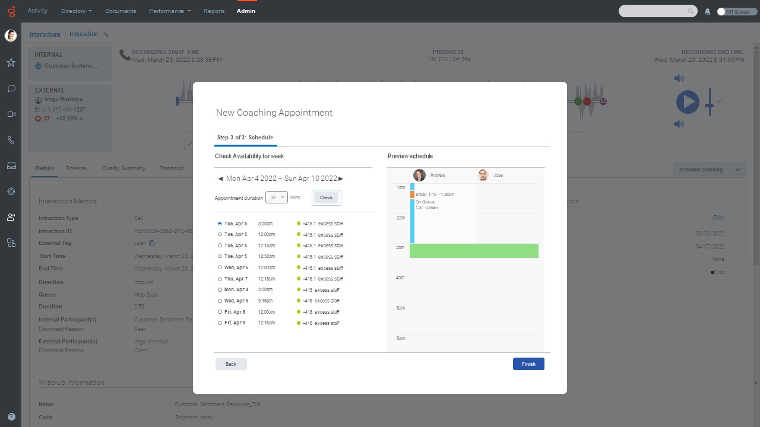760x427 pixels.
Task: Select the Wed, Apr 6 12:00am slot
Action: tap(220, 267)
